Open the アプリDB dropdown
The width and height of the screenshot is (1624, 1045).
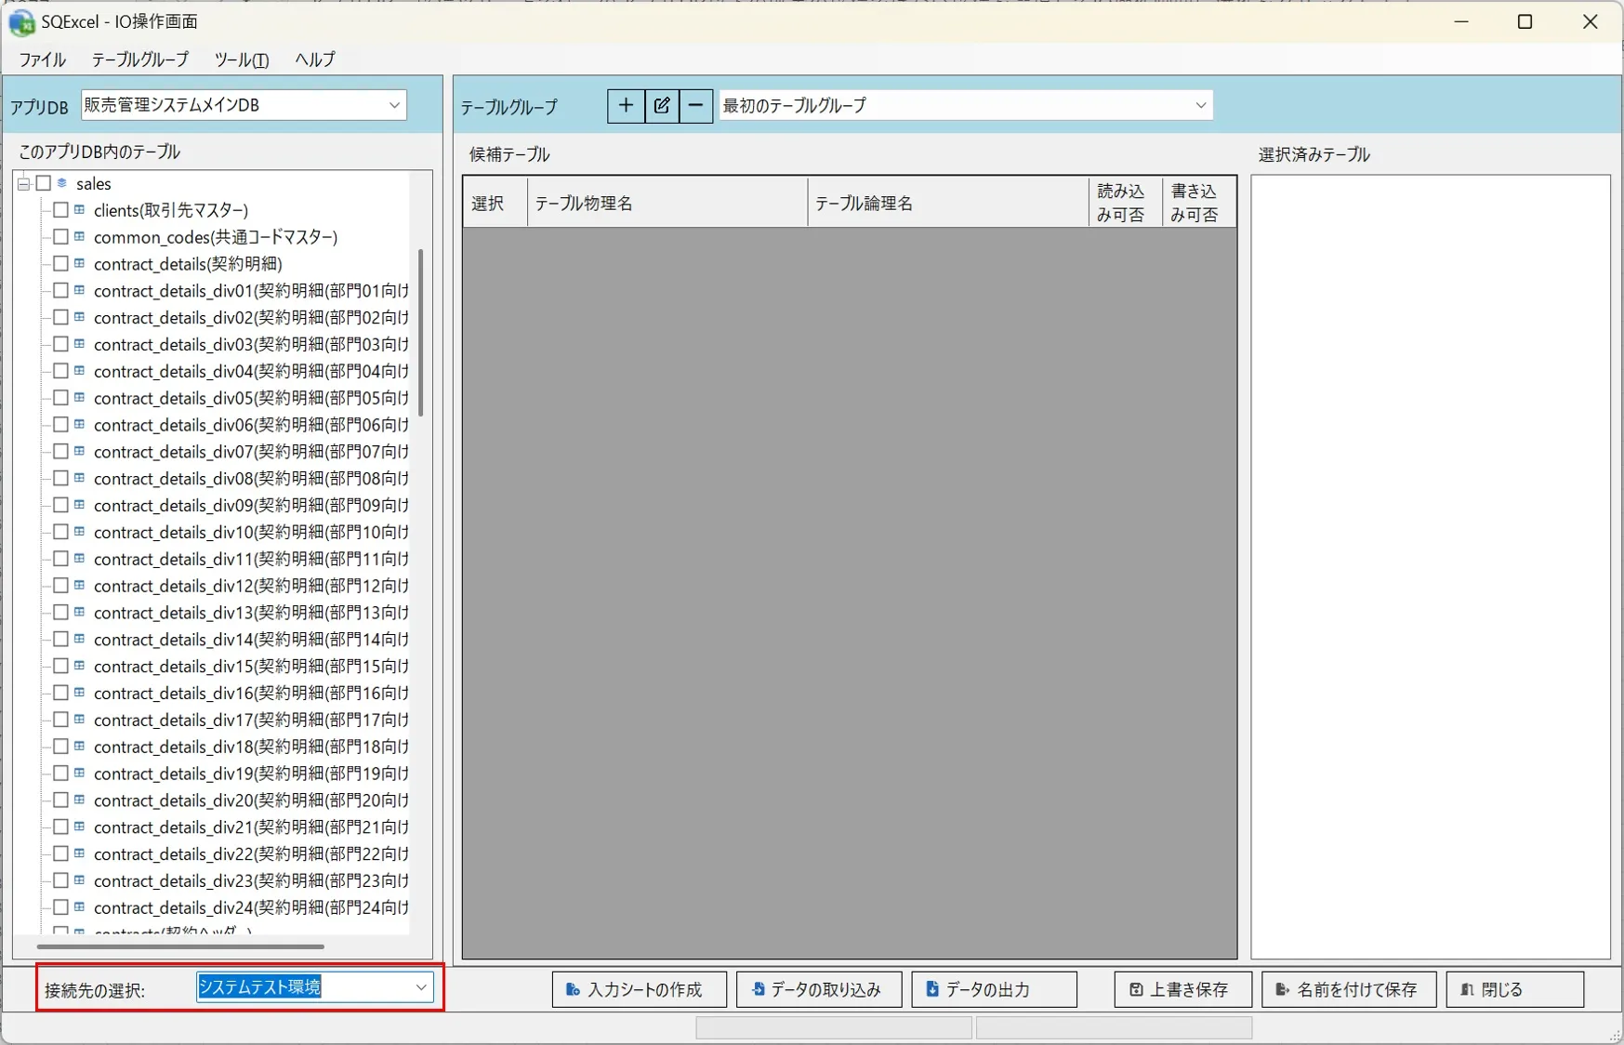click(244, 105)
